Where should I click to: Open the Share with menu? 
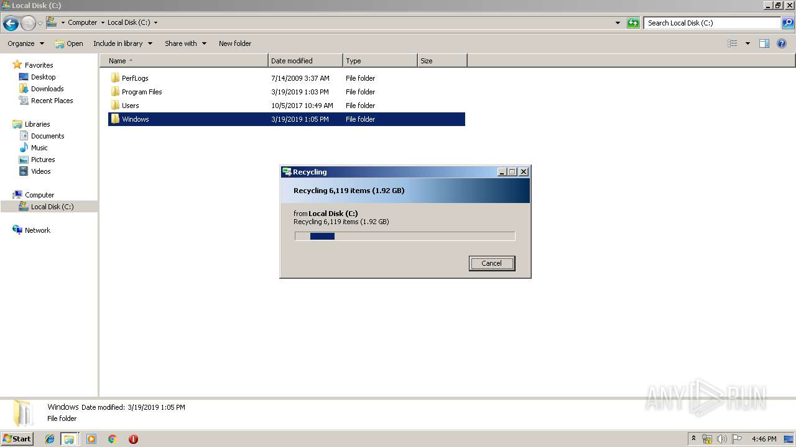tap(185, 43)
